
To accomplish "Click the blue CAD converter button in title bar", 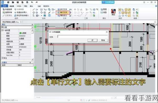I will [x=108, y=2].
